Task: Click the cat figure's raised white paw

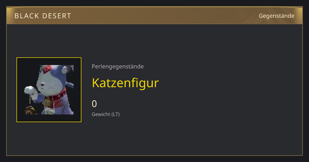Action: [29, 90]
